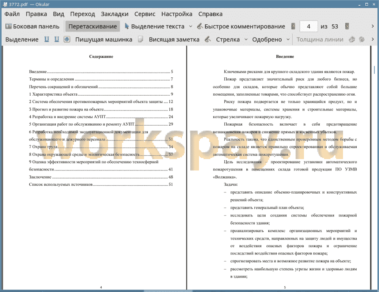Select the Стрелка arrow annotation tool
The image size is (379, 292).
coord(228,39)
